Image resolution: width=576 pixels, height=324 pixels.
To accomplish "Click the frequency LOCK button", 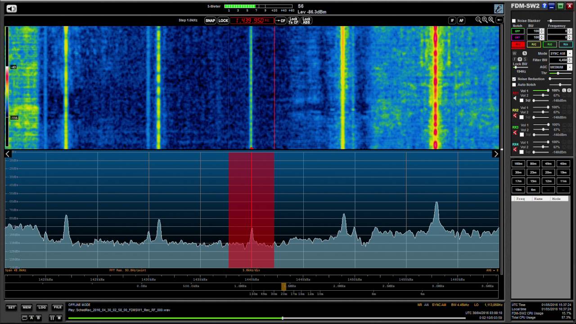I will click(x=223, y=21).
